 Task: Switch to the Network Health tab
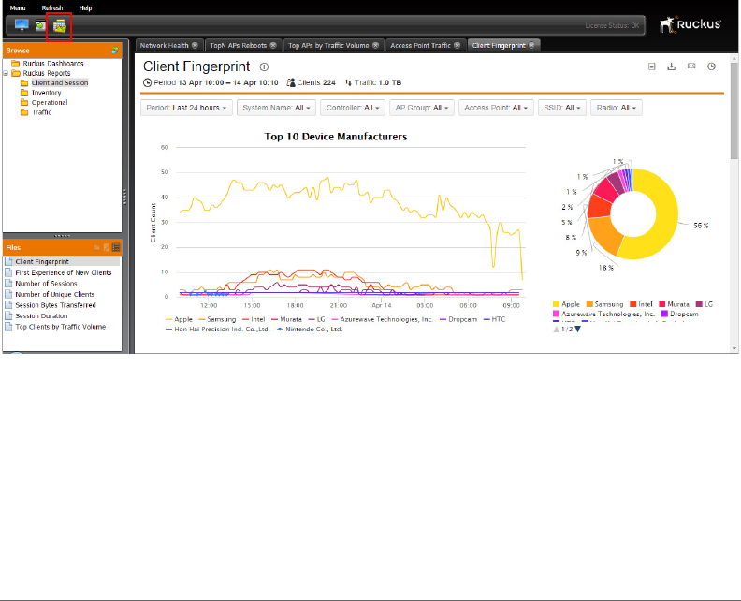pyautogui.click(x=169, y=45)
